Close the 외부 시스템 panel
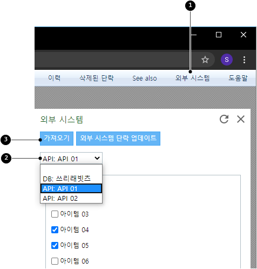The image size is (257, 269). tap(241, 119)
